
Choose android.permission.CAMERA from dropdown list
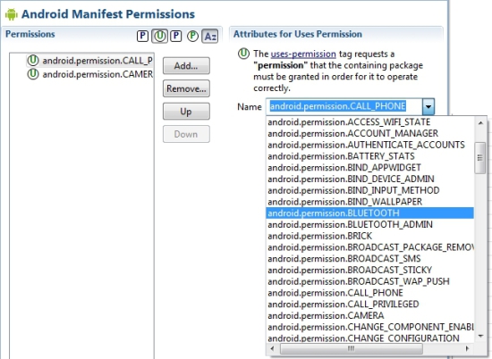pos(370,315)
